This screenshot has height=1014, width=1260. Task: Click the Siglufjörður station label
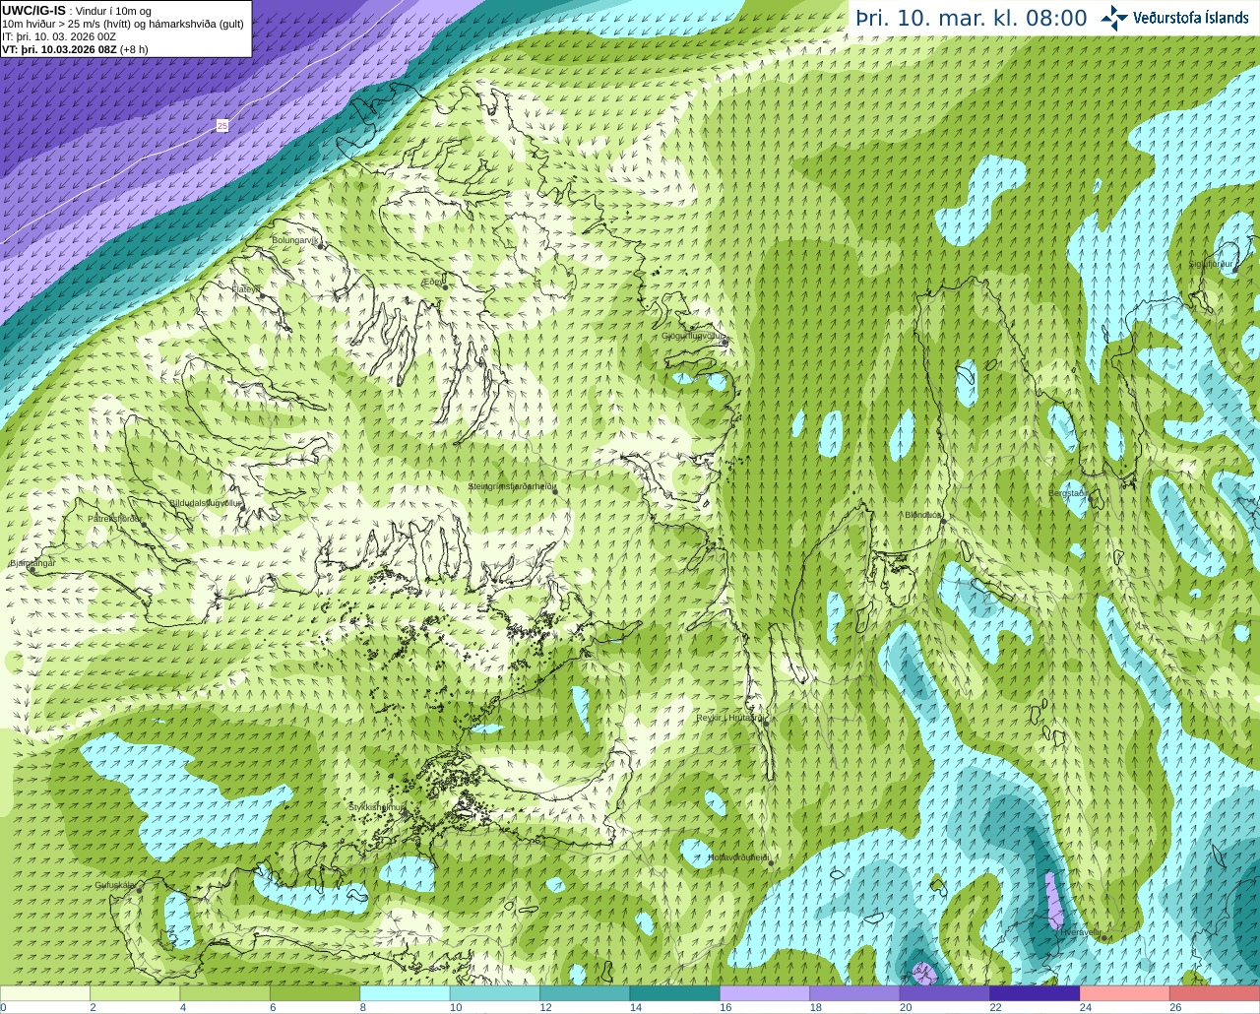tap(1211, 264)
